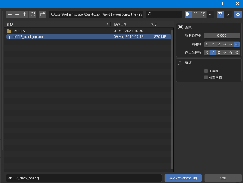Screen dimensions: 243x183
Task: Create a new folder
Action: [x=43, y=14]
